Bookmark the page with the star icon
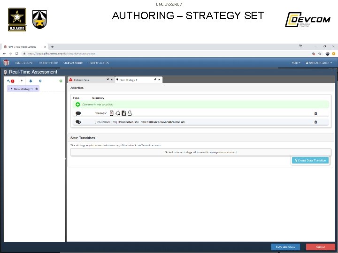The height and width of the screenshot is (253, 338). (320, 54)
